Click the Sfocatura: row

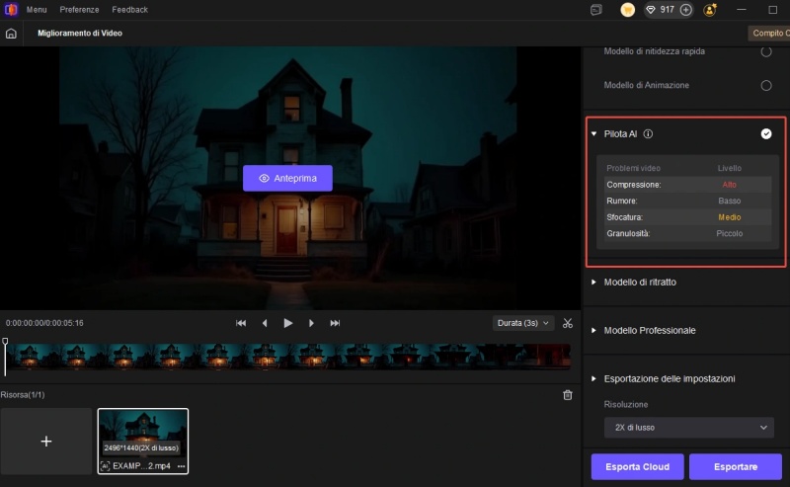[x=687, y=217]
